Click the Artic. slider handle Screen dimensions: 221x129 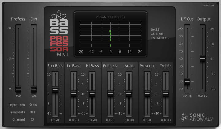[x=129, y=94]
